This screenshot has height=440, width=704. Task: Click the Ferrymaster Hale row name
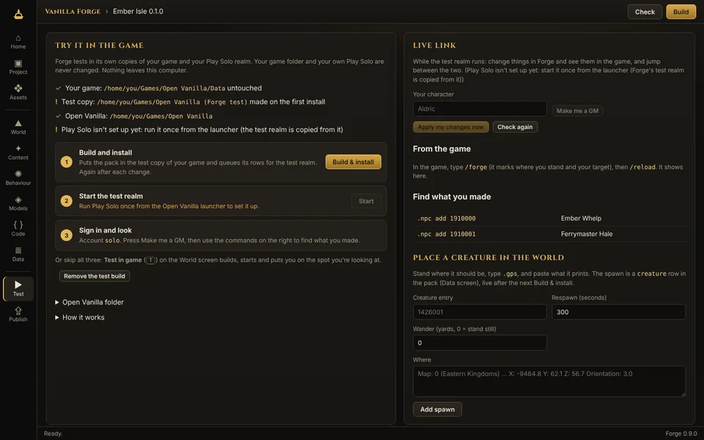(587, 234)
